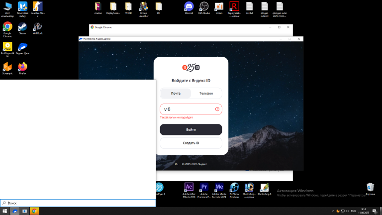Open the oCam desktop shortcut

click(x=219, y=8)
